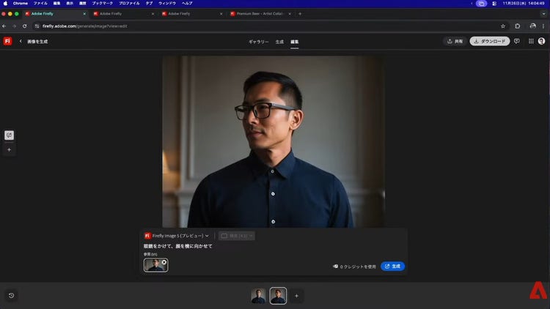Go back using the arrow beside 画像を生成
Image resolution: width=550 pixels, height=309 pixels.
pos(21,42)
